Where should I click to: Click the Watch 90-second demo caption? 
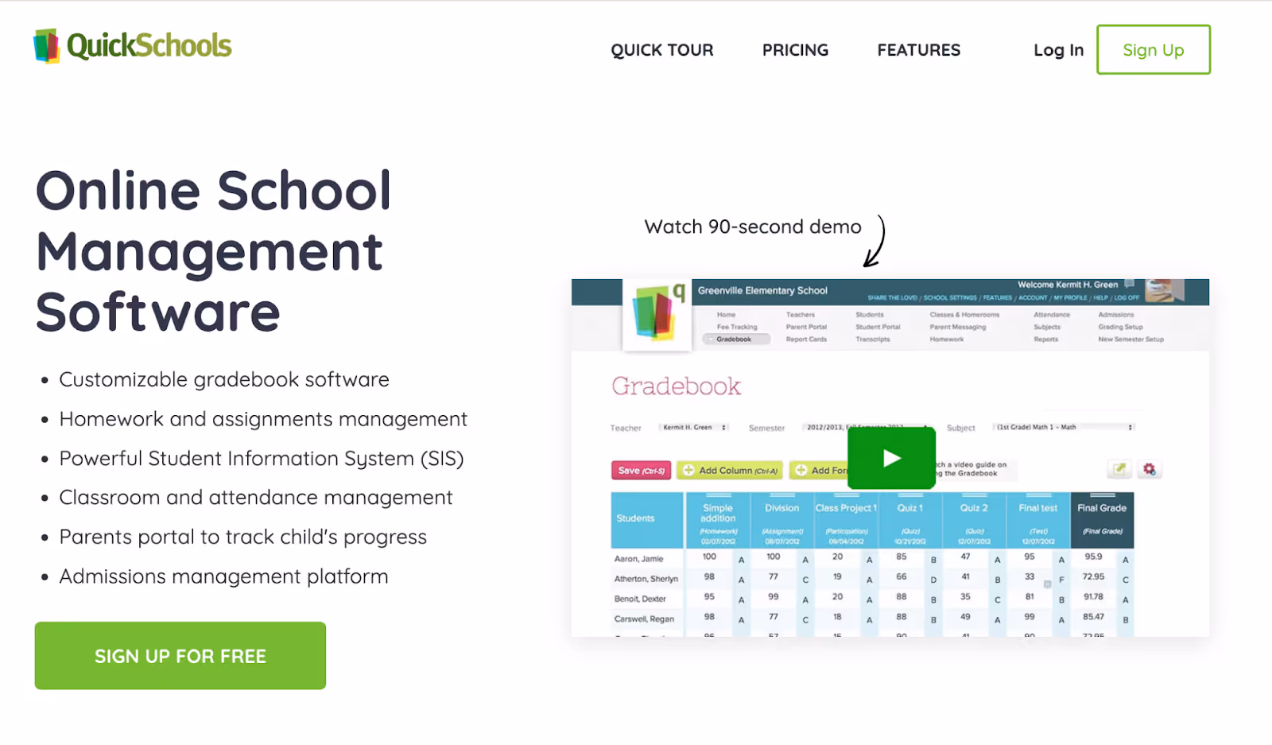(x=753, y=227)
